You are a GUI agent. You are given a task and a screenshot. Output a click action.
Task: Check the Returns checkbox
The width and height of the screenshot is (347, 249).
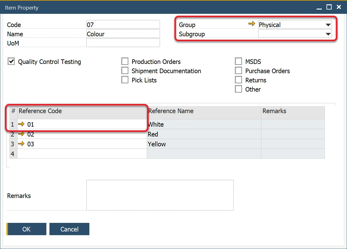point(239,80)
